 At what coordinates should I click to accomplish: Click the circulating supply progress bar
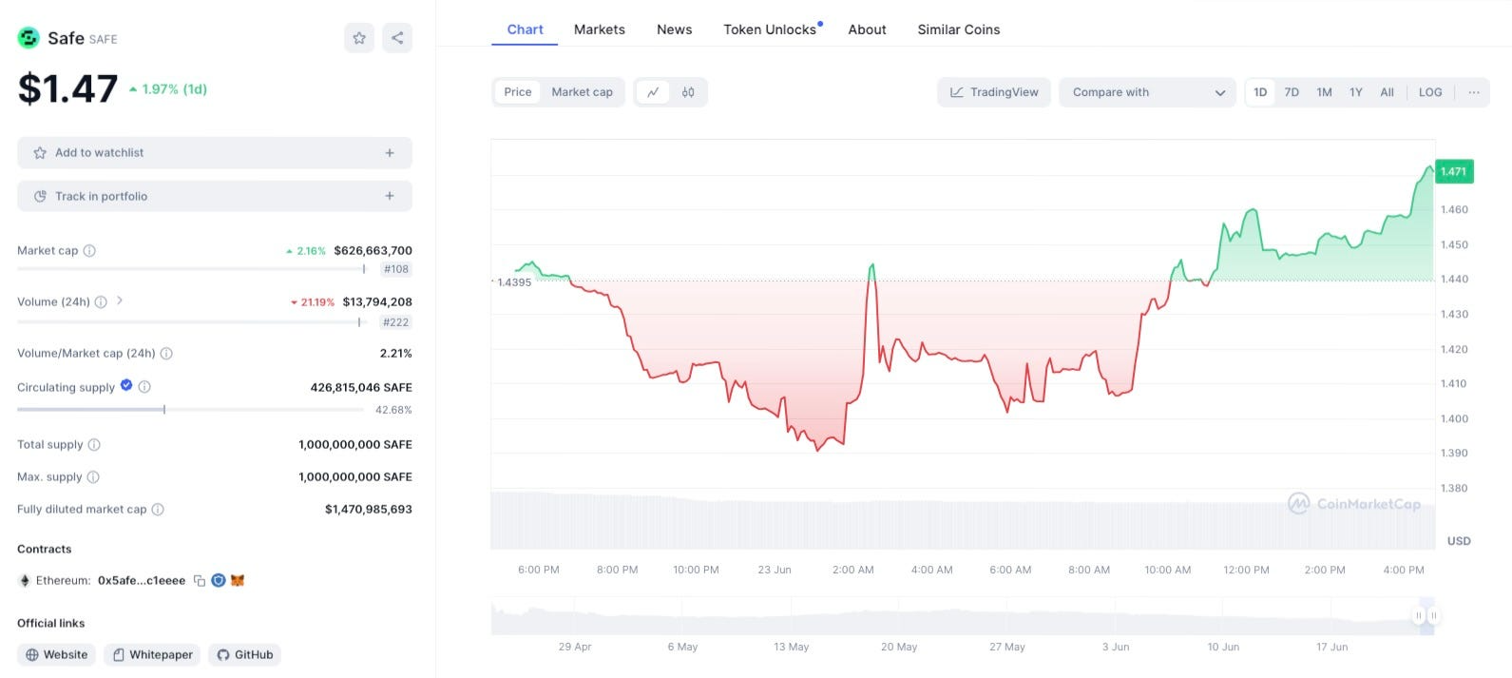190,410
